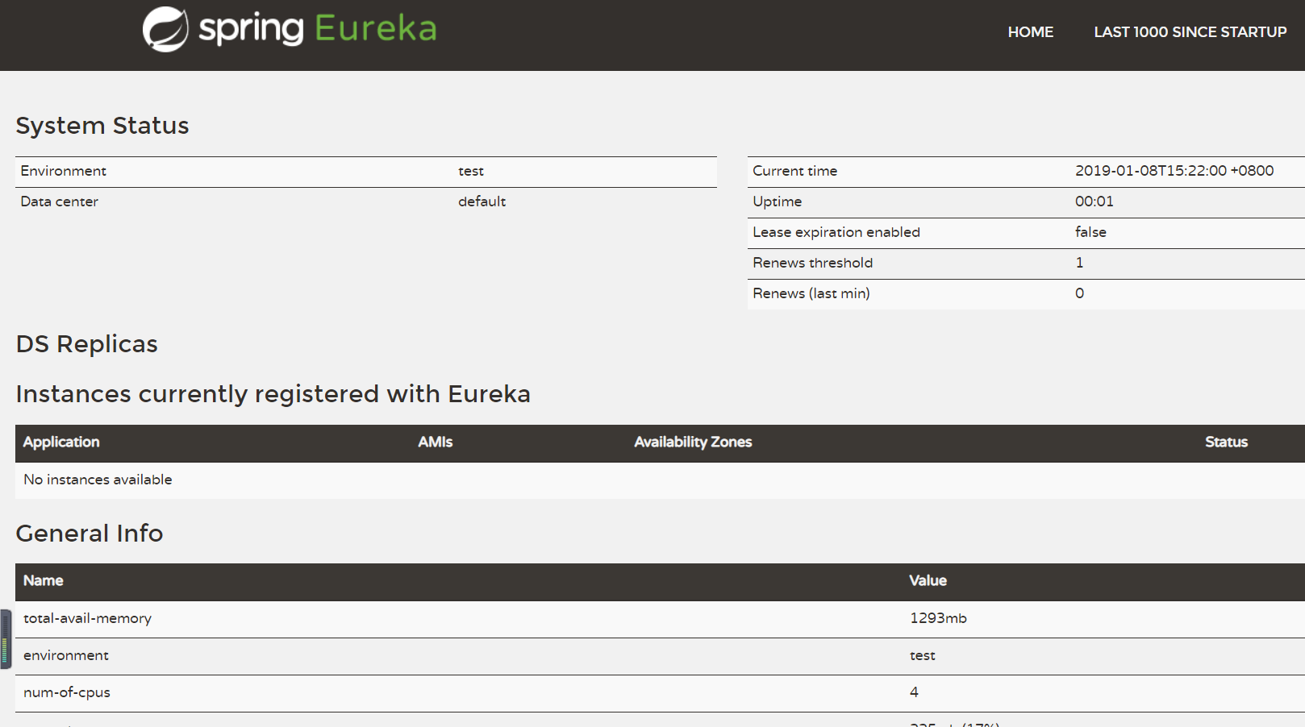Select the AMIs column header
Image resolution: width=1305 pixels, height=727 pixels.
pyautogui.click(x=435, y=442)
